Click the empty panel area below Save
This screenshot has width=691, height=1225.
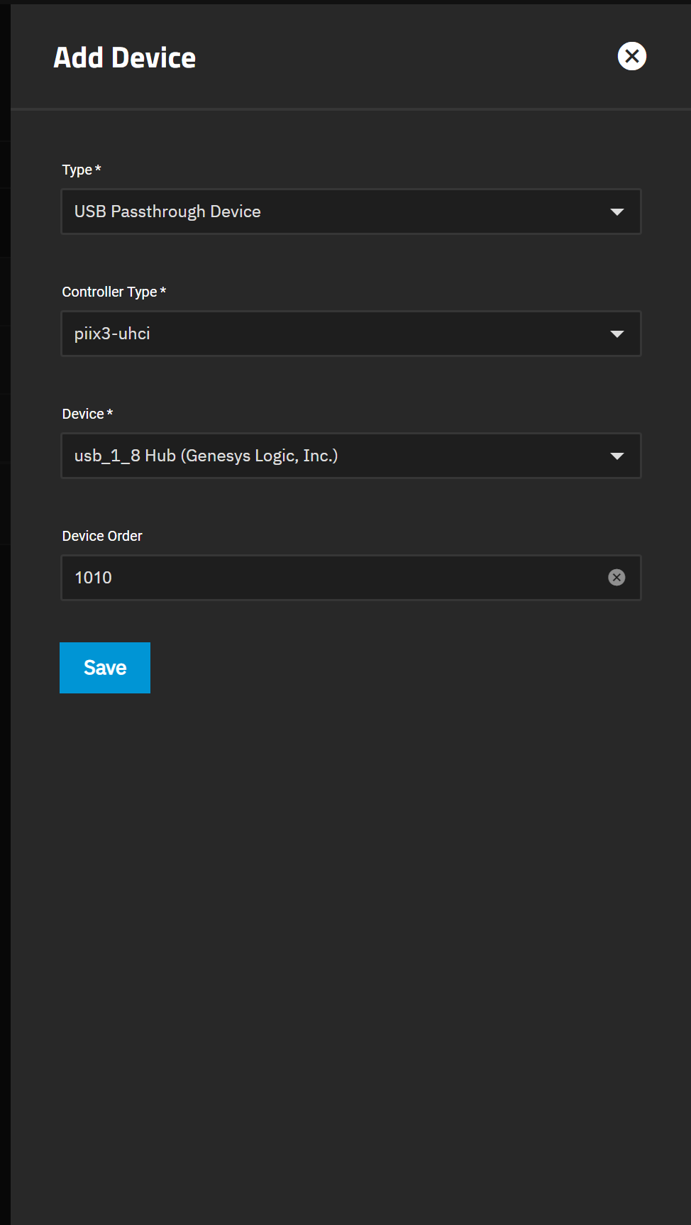[x=351, y=958]
